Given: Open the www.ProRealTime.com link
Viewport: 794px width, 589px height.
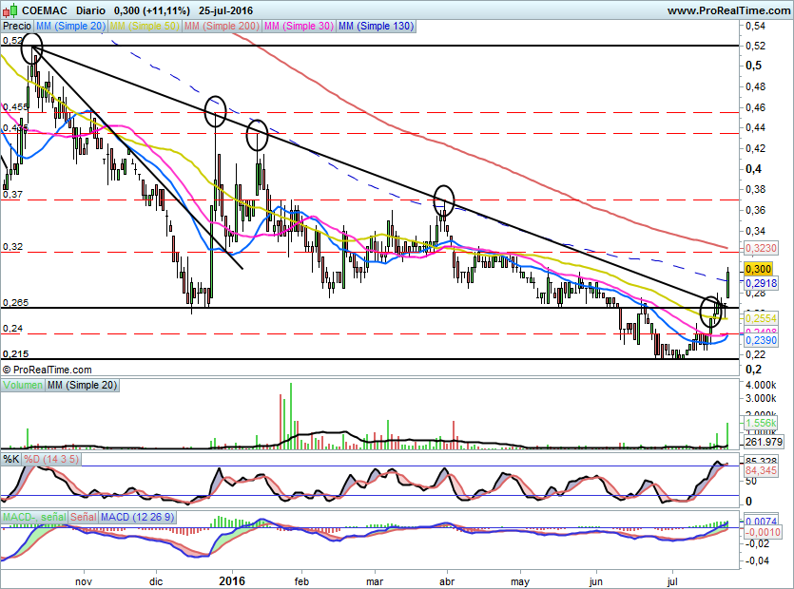Looking at the screenshot, I should pos(728,10).
